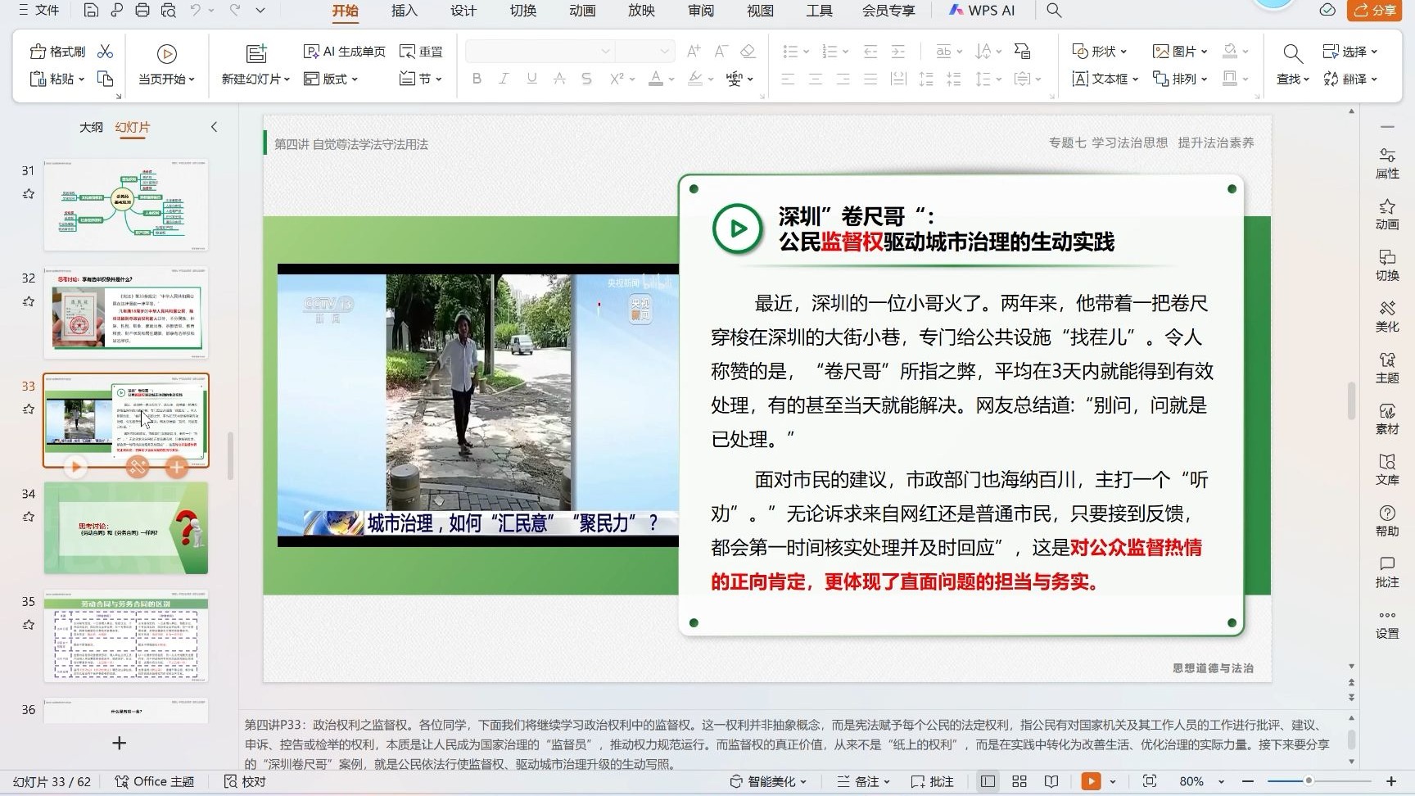Open the 会员专享 menu tab
The image size is (1415, 796).
[x=888, y=11]
